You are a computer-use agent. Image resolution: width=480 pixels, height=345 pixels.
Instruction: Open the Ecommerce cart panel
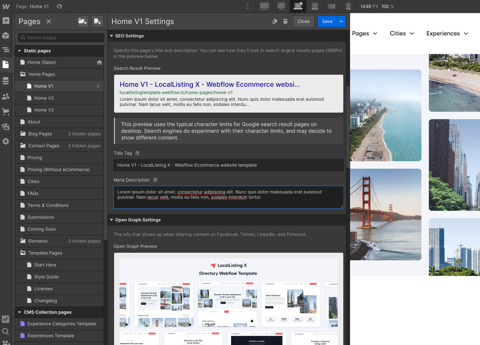point(6,112)
